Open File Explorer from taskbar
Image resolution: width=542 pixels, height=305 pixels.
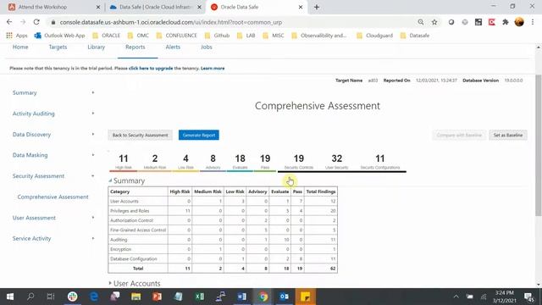coord(135,297)
